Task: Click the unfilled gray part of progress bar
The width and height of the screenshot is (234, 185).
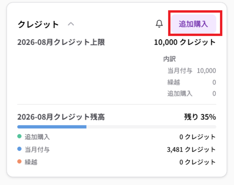Action: tap(151, 127)
